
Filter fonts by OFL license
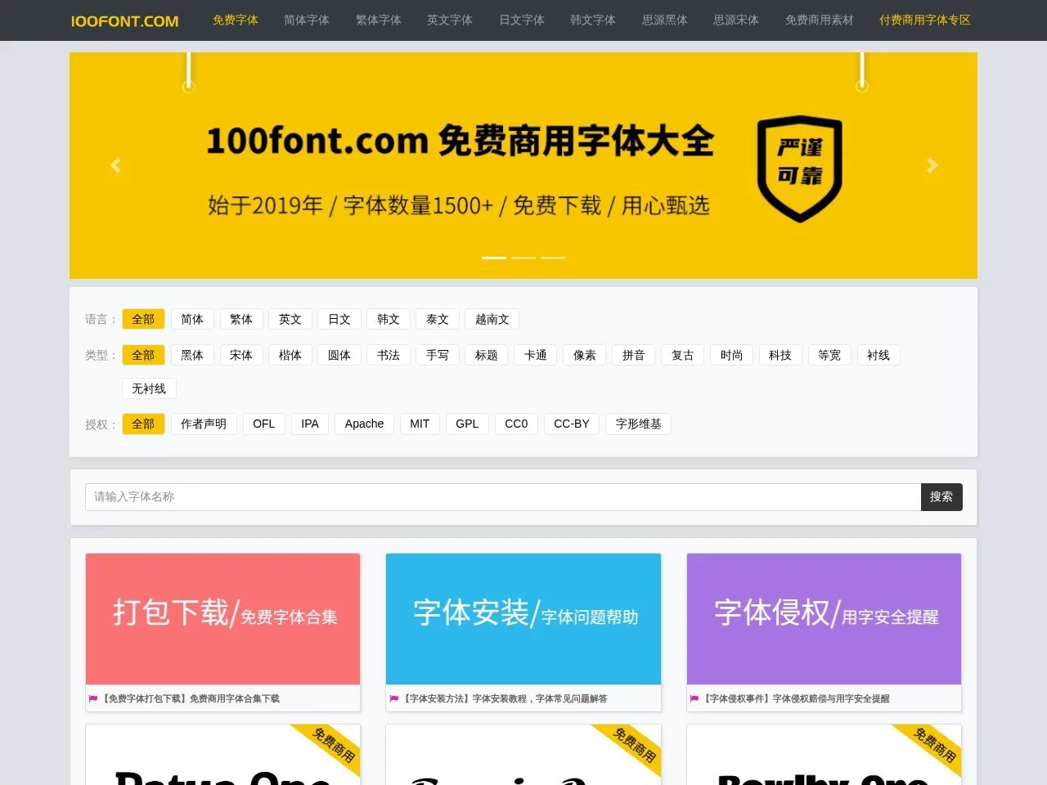263,424
